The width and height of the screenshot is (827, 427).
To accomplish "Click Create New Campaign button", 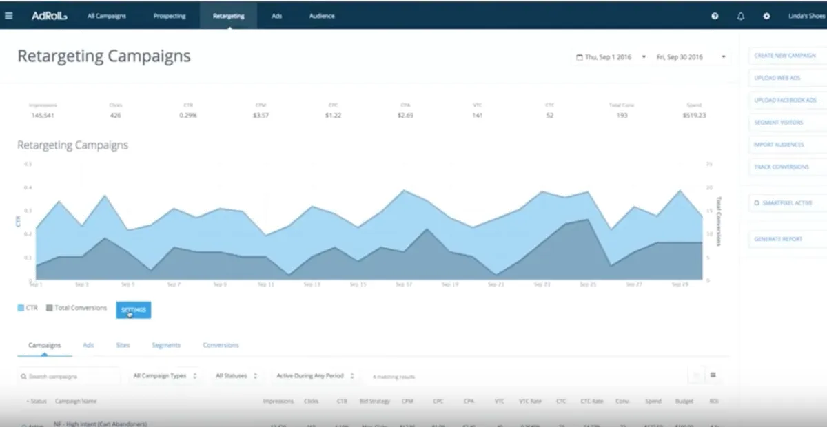I will 787,56.
